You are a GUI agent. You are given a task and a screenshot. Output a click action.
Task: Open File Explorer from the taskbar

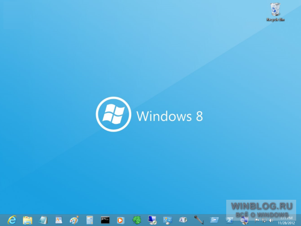pyautogui.click(x=28, y=220)
